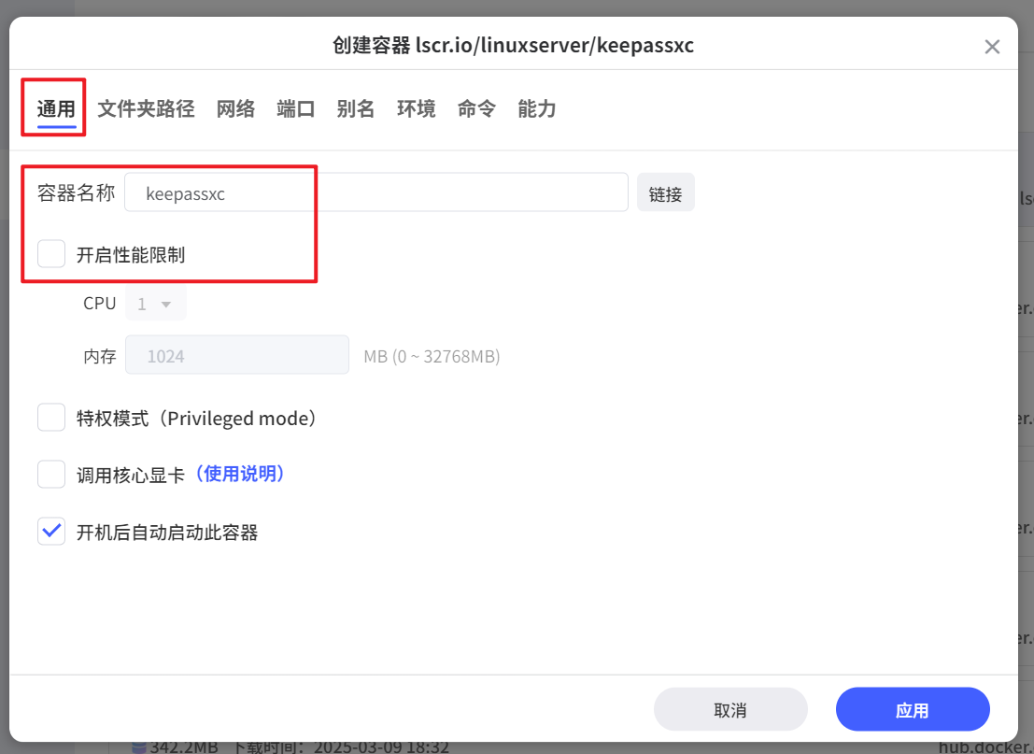Enable 开启性能限制 checkbox

(50, 254)
